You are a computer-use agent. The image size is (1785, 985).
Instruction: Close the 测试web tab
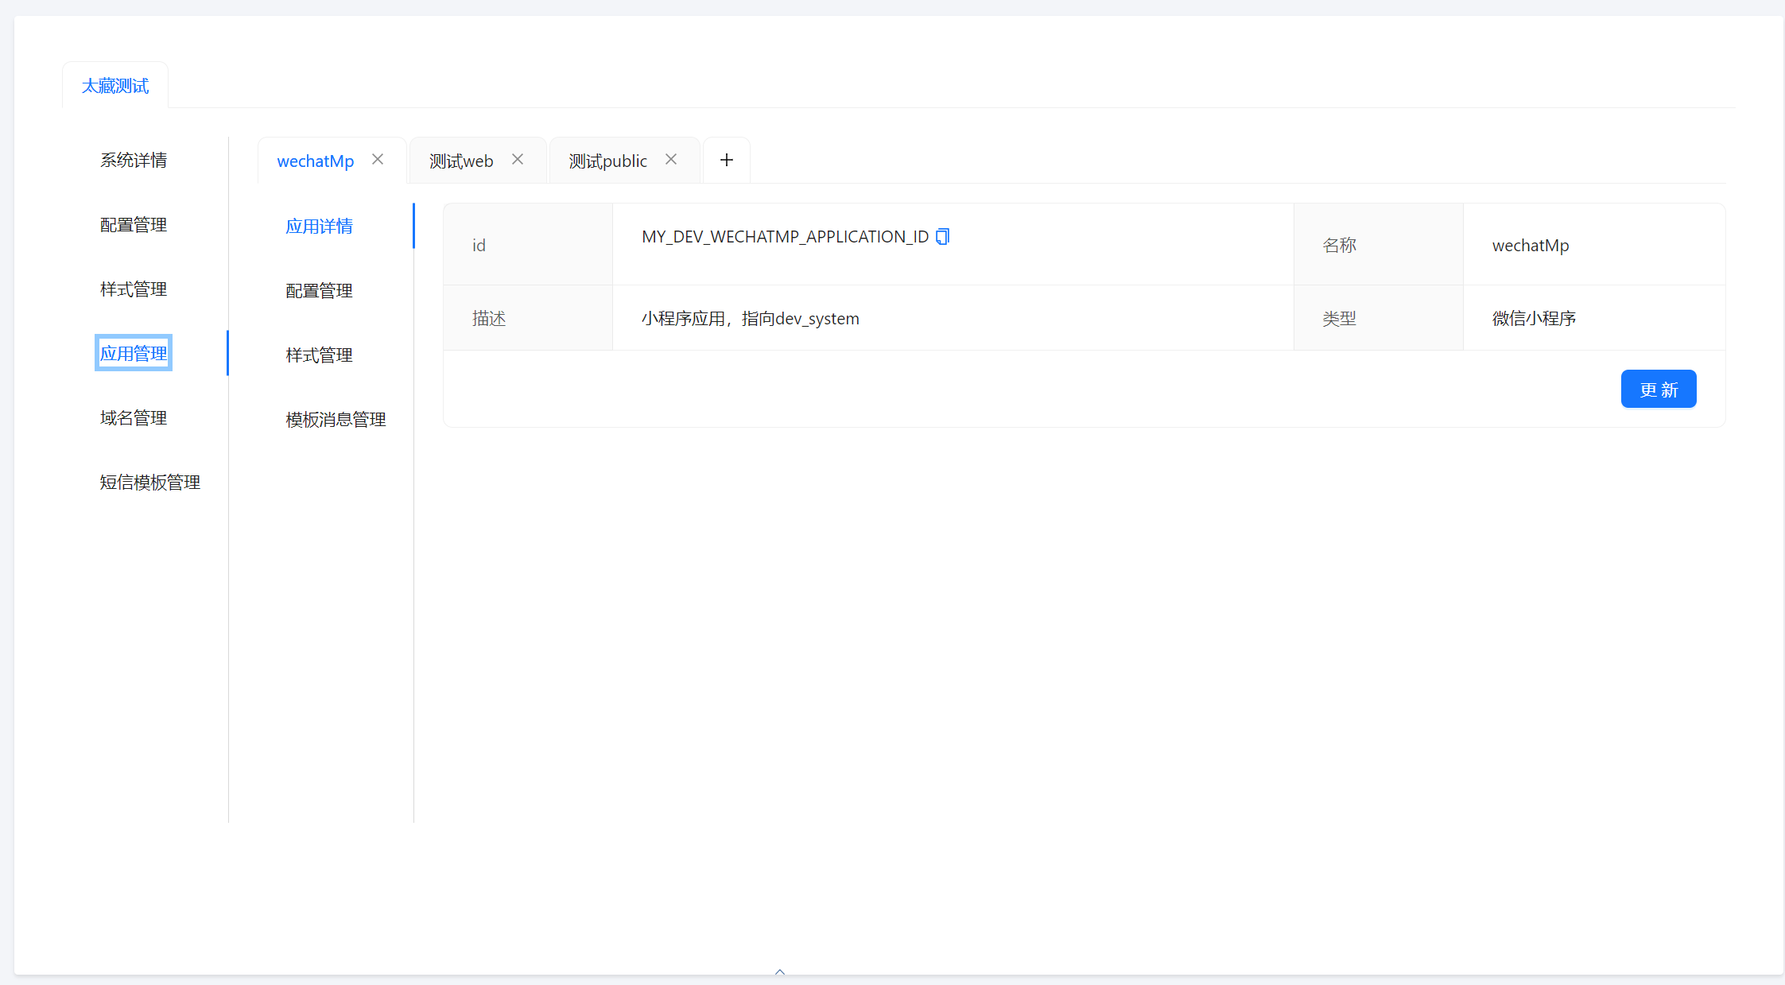[x=518, y=160]
